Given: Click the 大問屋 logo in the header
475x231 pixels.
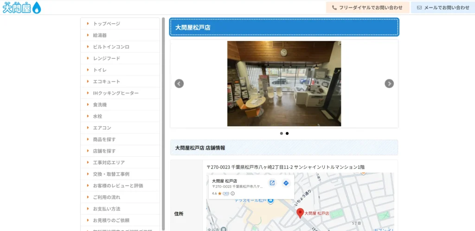Looking at the screenshot, I should 21,7.
